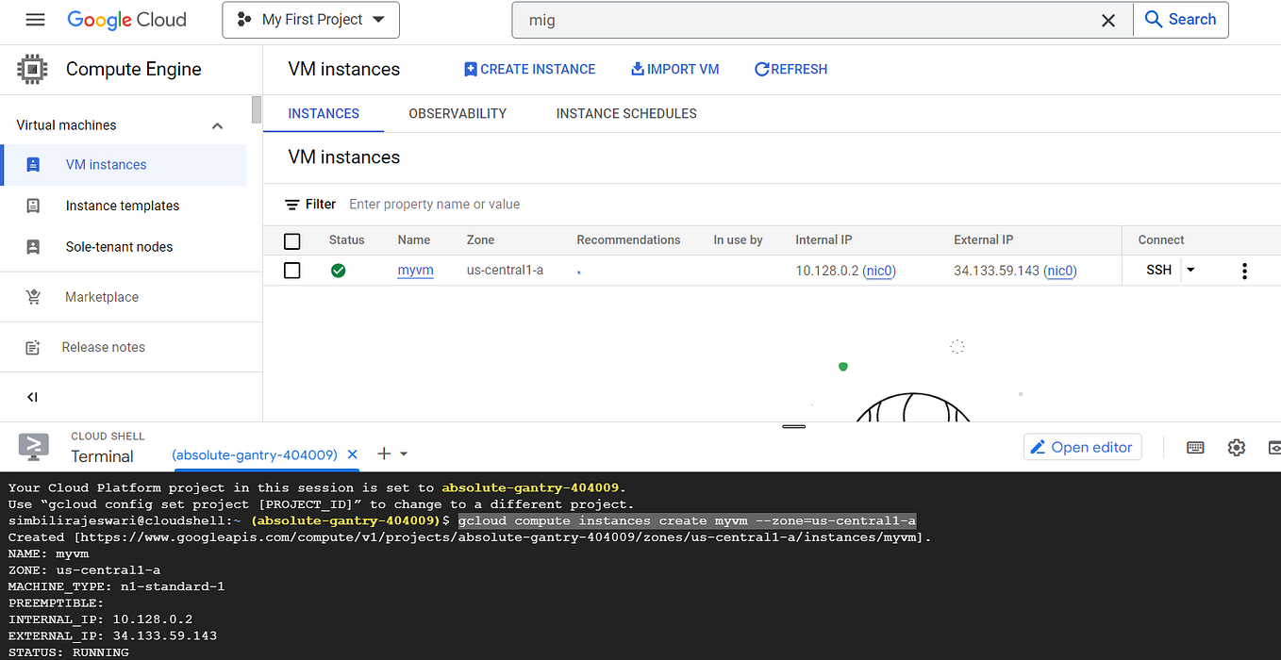Open the new terminal tab options arrow

[400, 454]
